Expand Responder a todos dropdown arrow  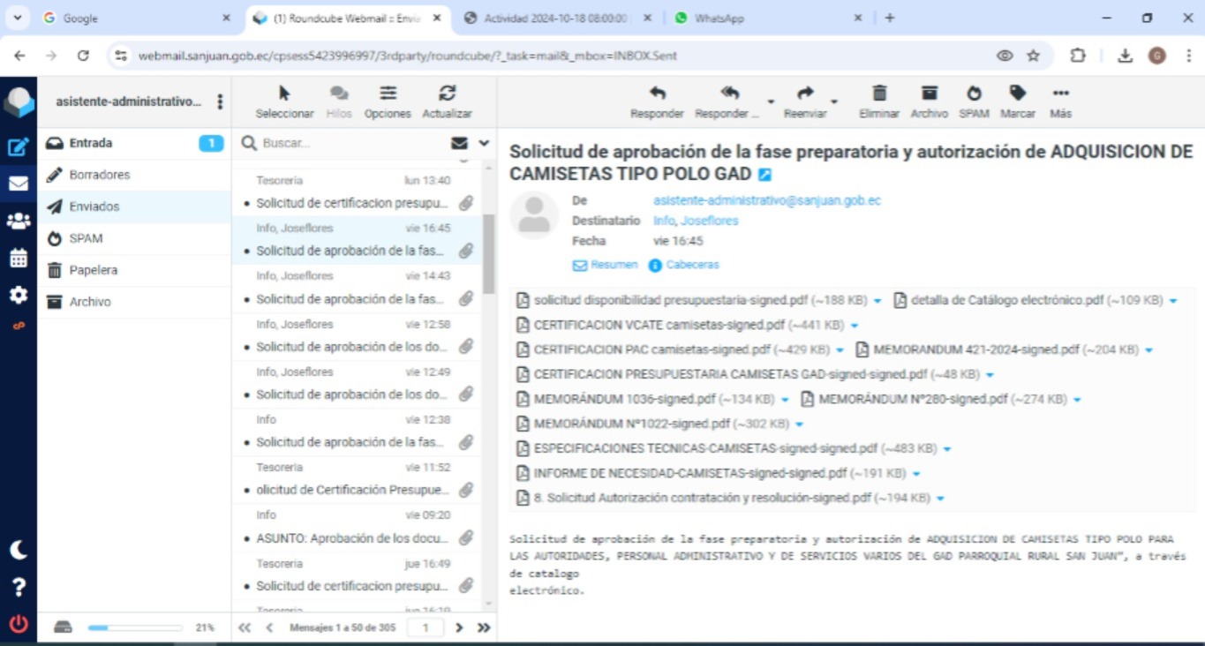[770, 102]
